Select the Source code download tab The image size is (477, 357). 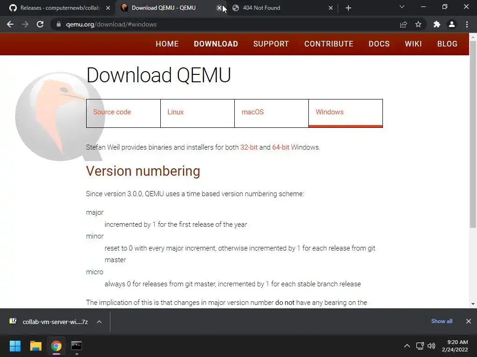[123, 113]
